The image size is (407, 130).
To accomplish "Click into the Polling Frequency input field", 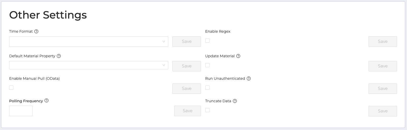I will pyautogui.click(x=21, y=111).
